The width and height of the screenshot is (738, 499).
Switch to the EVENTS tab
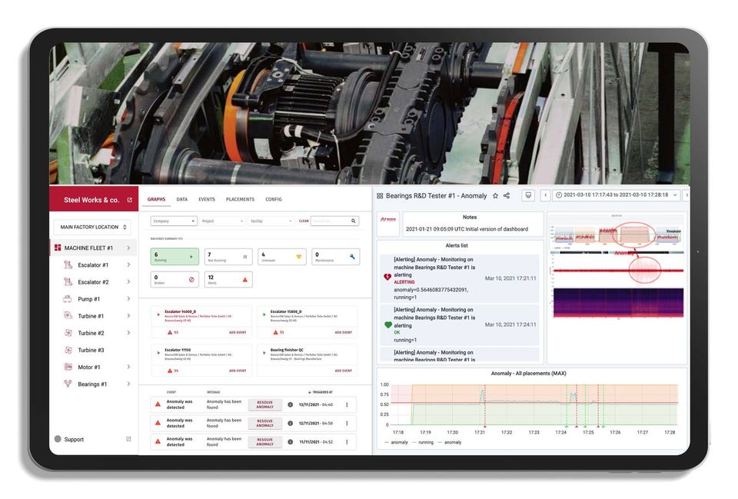pyautogui.click(x=207, y=200)
